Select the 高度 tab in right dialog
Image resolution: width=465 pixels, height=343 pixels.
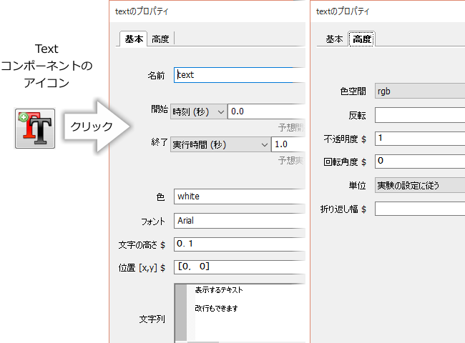(362, 39)
